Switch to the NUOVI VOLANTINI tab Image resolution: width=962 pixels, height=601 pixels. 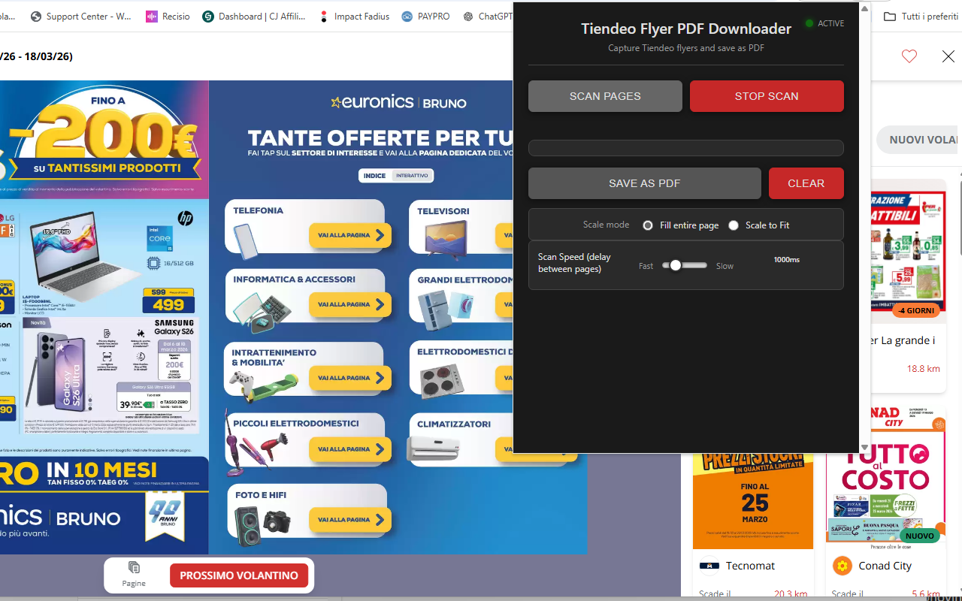tap(919, 139)
